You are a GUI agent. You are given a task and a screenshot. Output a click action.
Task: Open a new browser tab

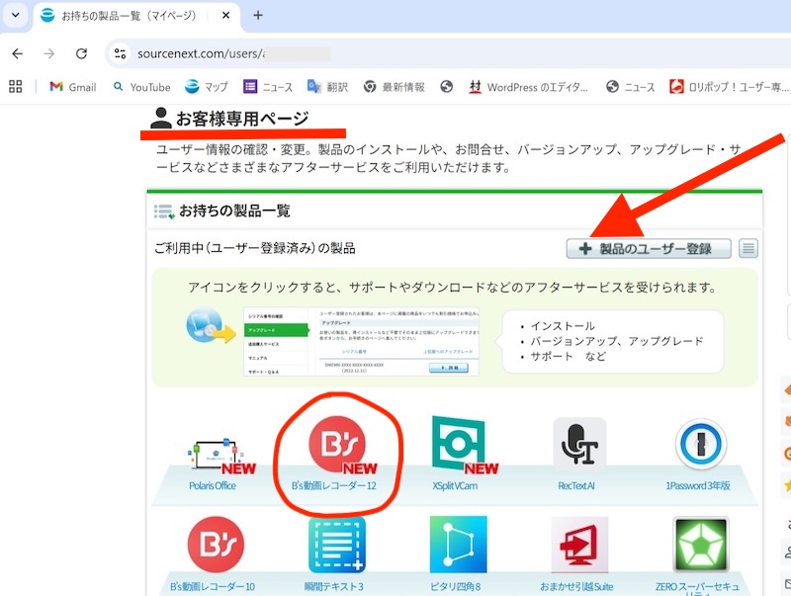[258, 16]
